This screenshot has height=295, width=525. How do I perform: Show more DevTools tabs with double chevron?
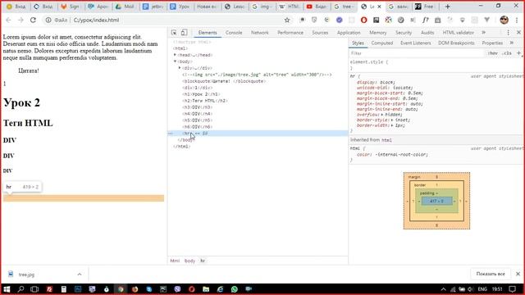tap(483, 33)
